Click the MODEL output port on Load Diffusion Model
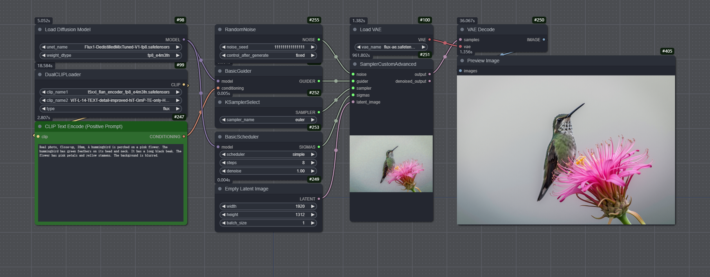The width and height of the screenshot is (710, 277). (184, 40)
